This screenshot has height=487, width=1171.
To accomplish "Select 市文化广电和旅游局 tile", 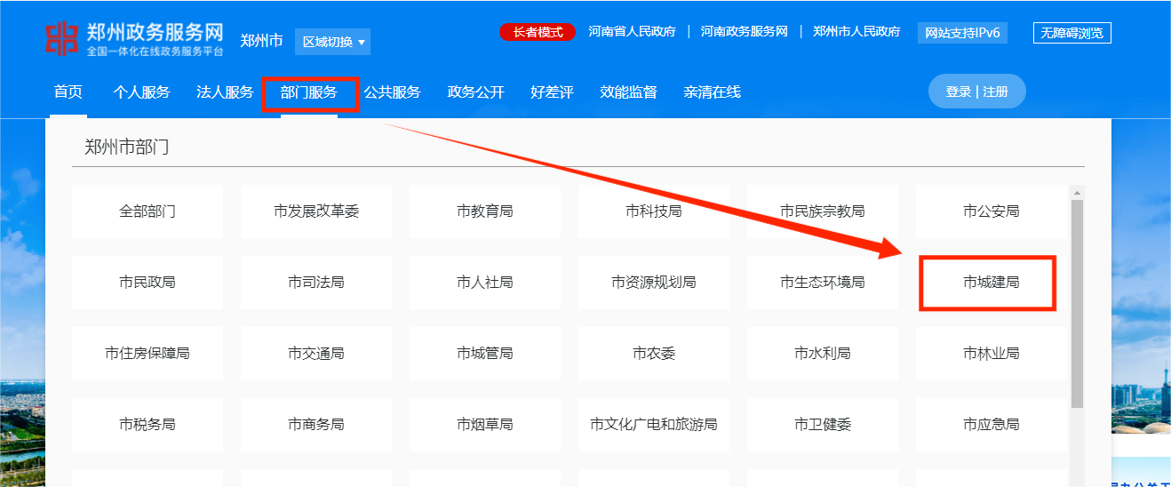I will click(x=653, y=425).
